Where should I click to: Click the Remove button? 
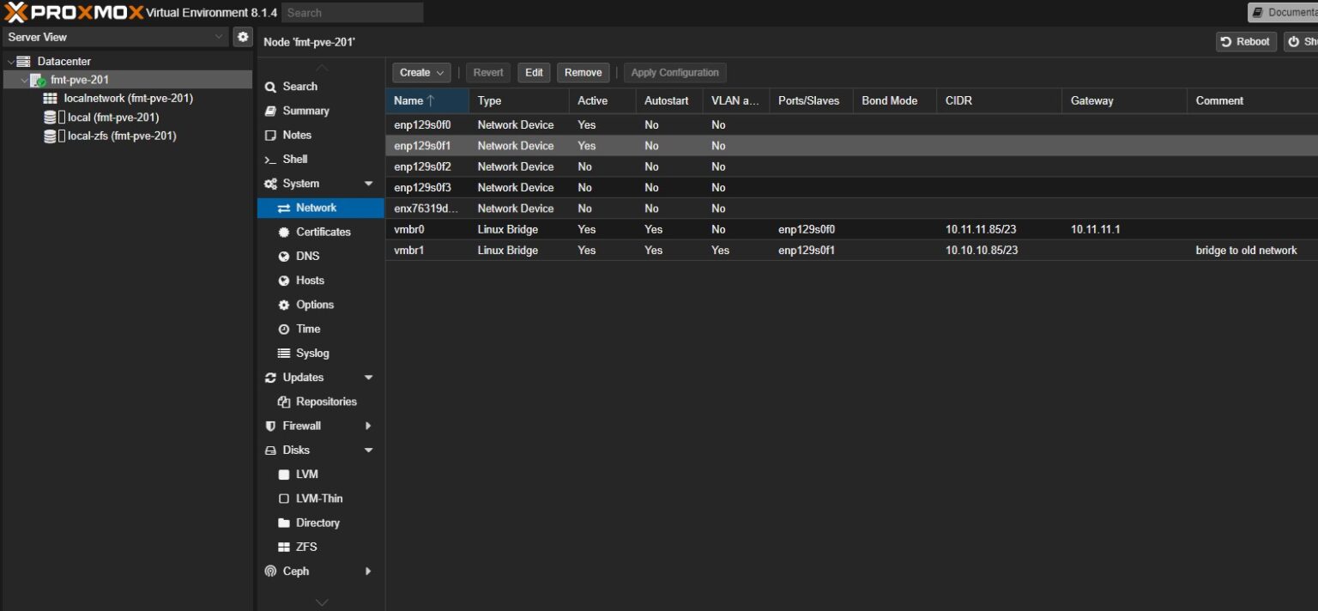583,72
